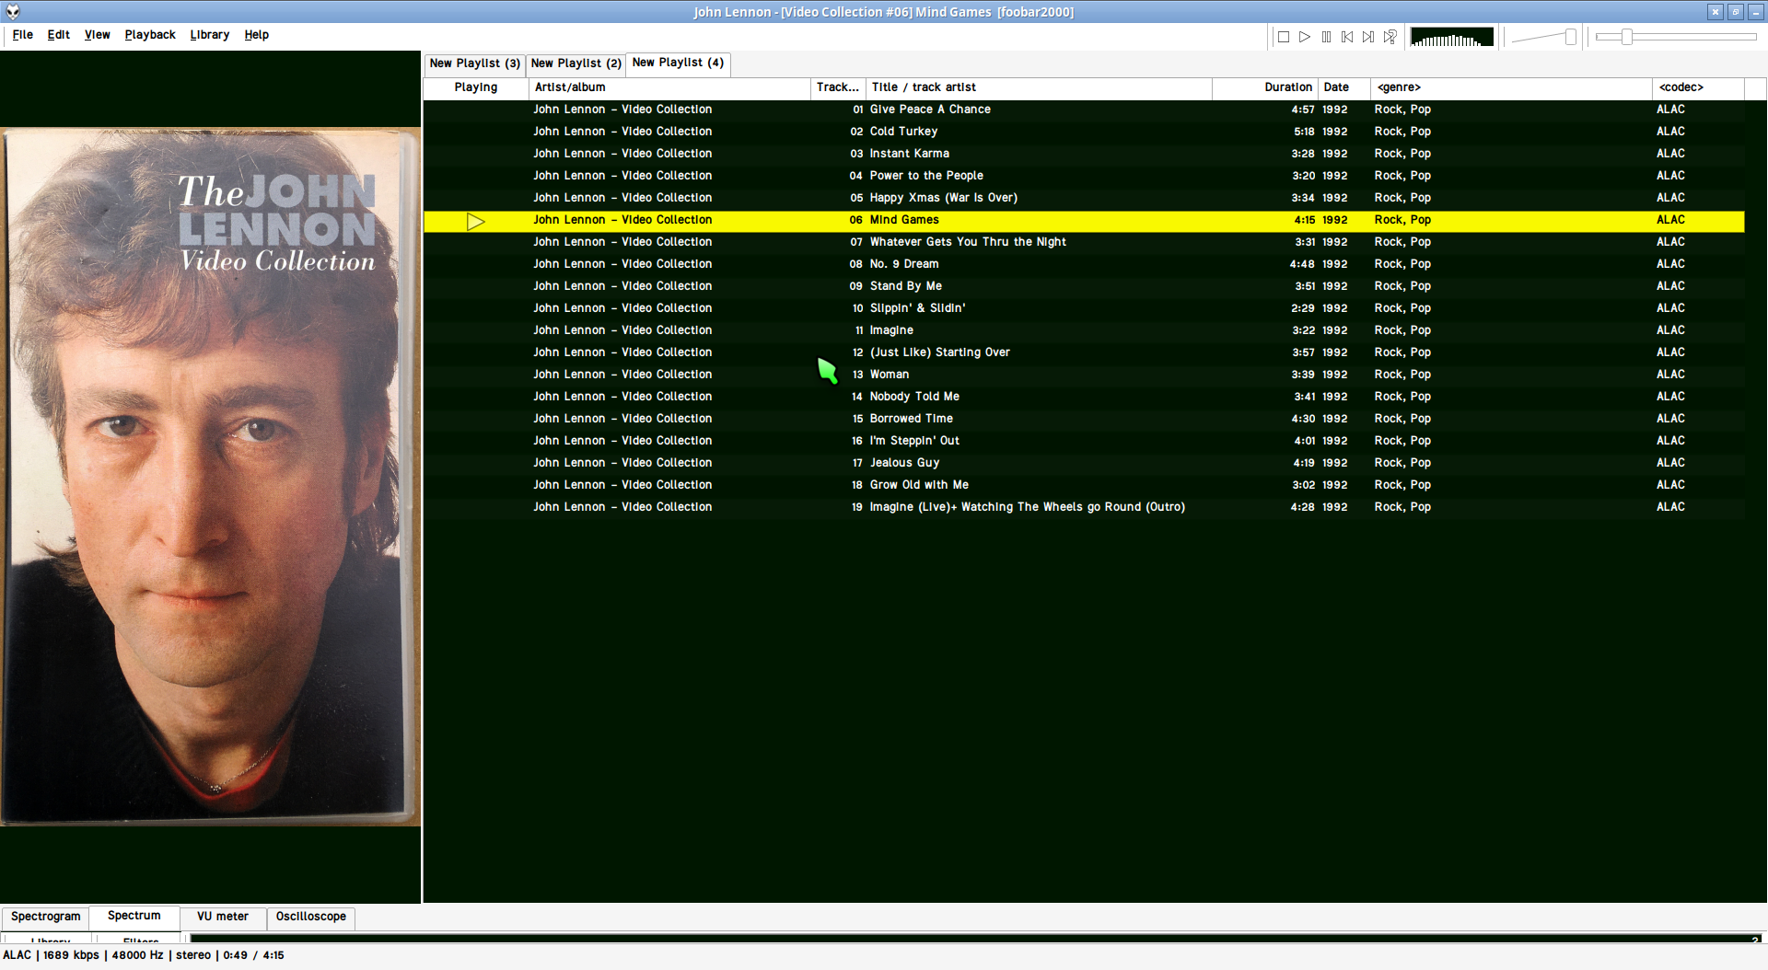Skip to next track icon
The image size is (1768, 970).
(1368, 37)
